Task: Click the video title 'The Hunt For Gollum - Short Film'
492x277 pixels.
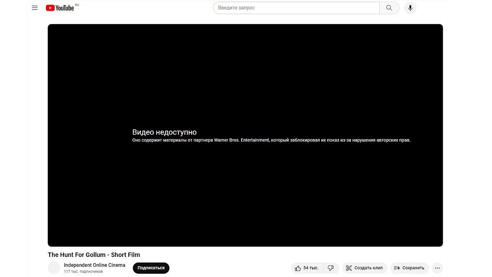Action: click(94, 255)
